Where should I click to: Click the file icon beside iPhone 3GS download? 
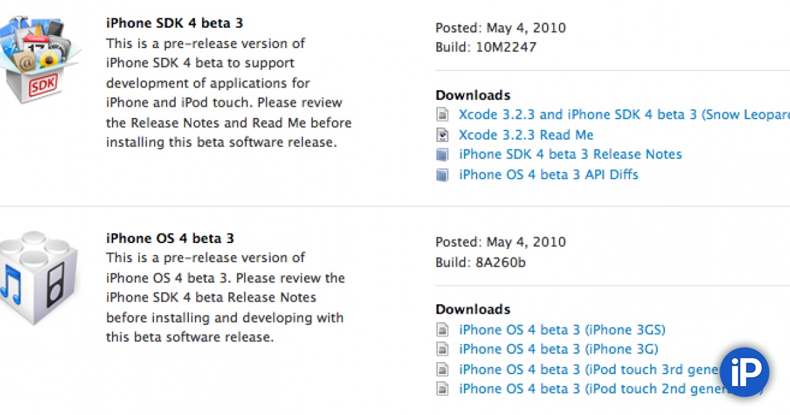443,329
